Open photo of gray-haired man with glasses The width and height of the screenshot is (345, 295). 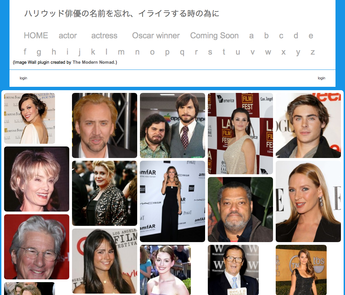pos(37,247)
